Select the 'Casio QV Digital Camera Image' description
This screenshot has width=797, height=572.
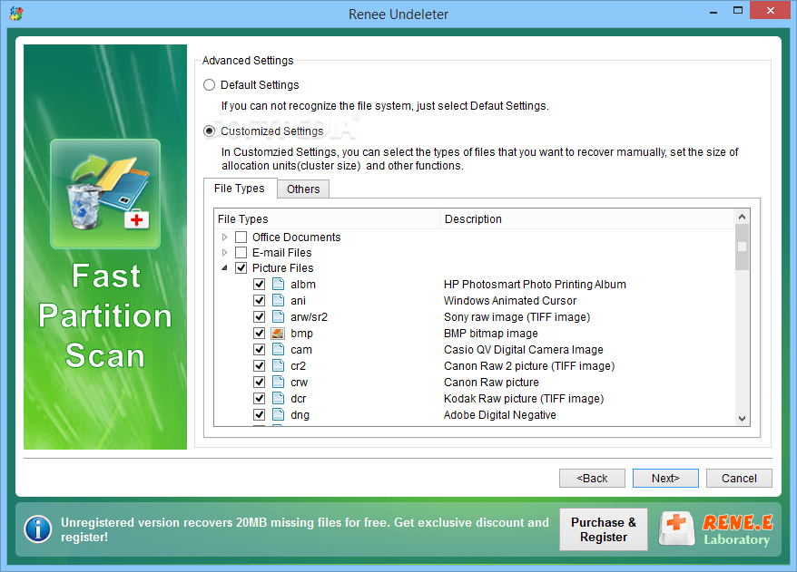pos(523,350)
